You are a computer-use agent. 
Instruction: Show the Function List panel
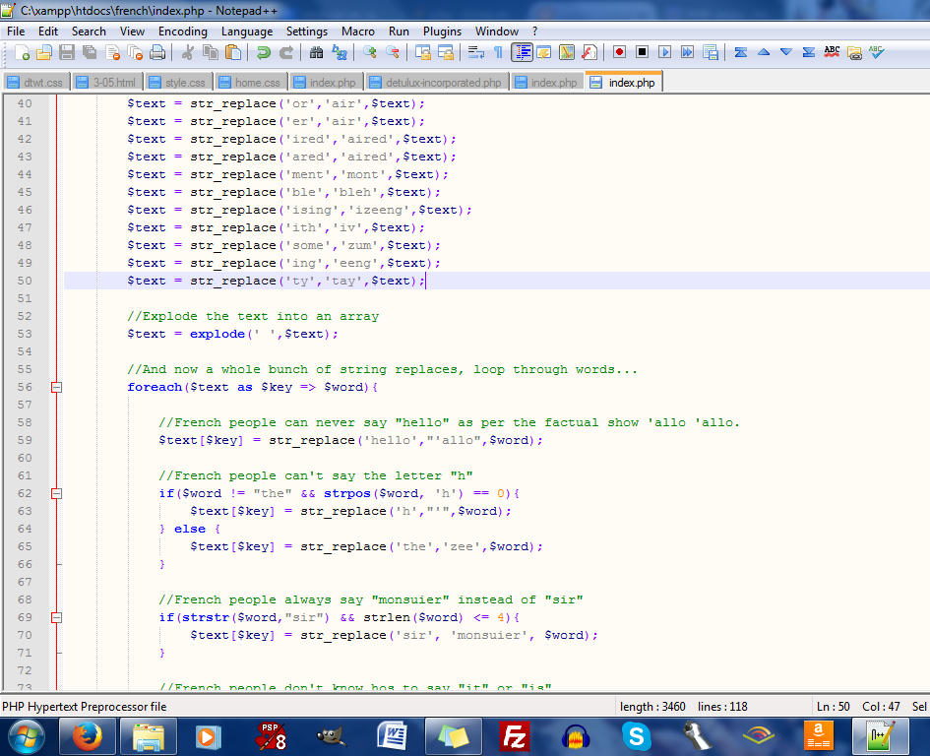589,53
